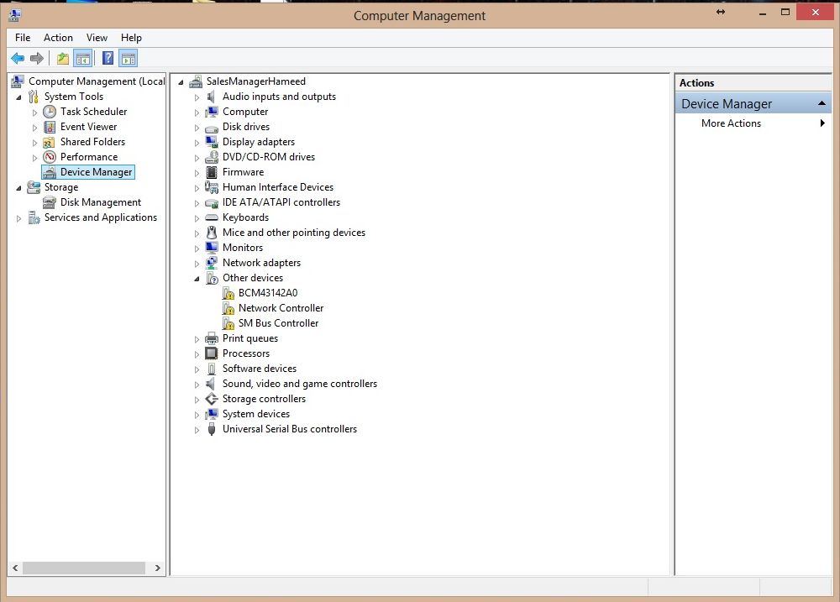This screenshot has height=602, width=840.
Task: Click More Actions in Actions pane
Action: [731, 123]
